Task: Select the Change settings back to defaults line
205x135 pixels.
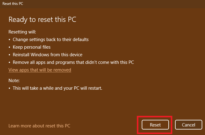Action: [x=51, y=40]
